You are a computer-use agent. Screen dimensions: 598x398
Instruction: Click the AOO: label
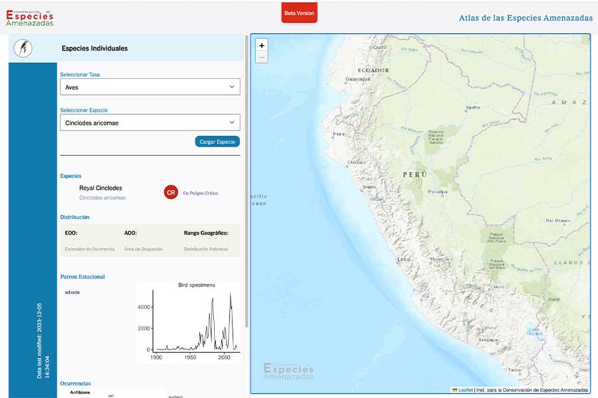click(130, 233)
